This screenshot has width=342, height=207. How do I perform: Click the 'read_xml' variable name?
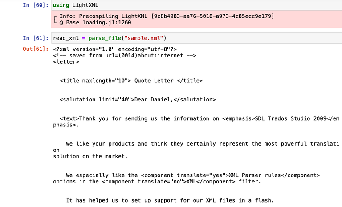(x=66, y=38)
